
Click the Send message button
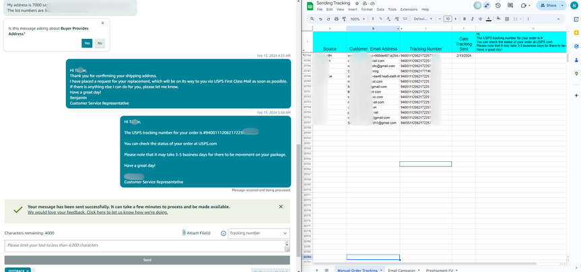click(147, 260)
